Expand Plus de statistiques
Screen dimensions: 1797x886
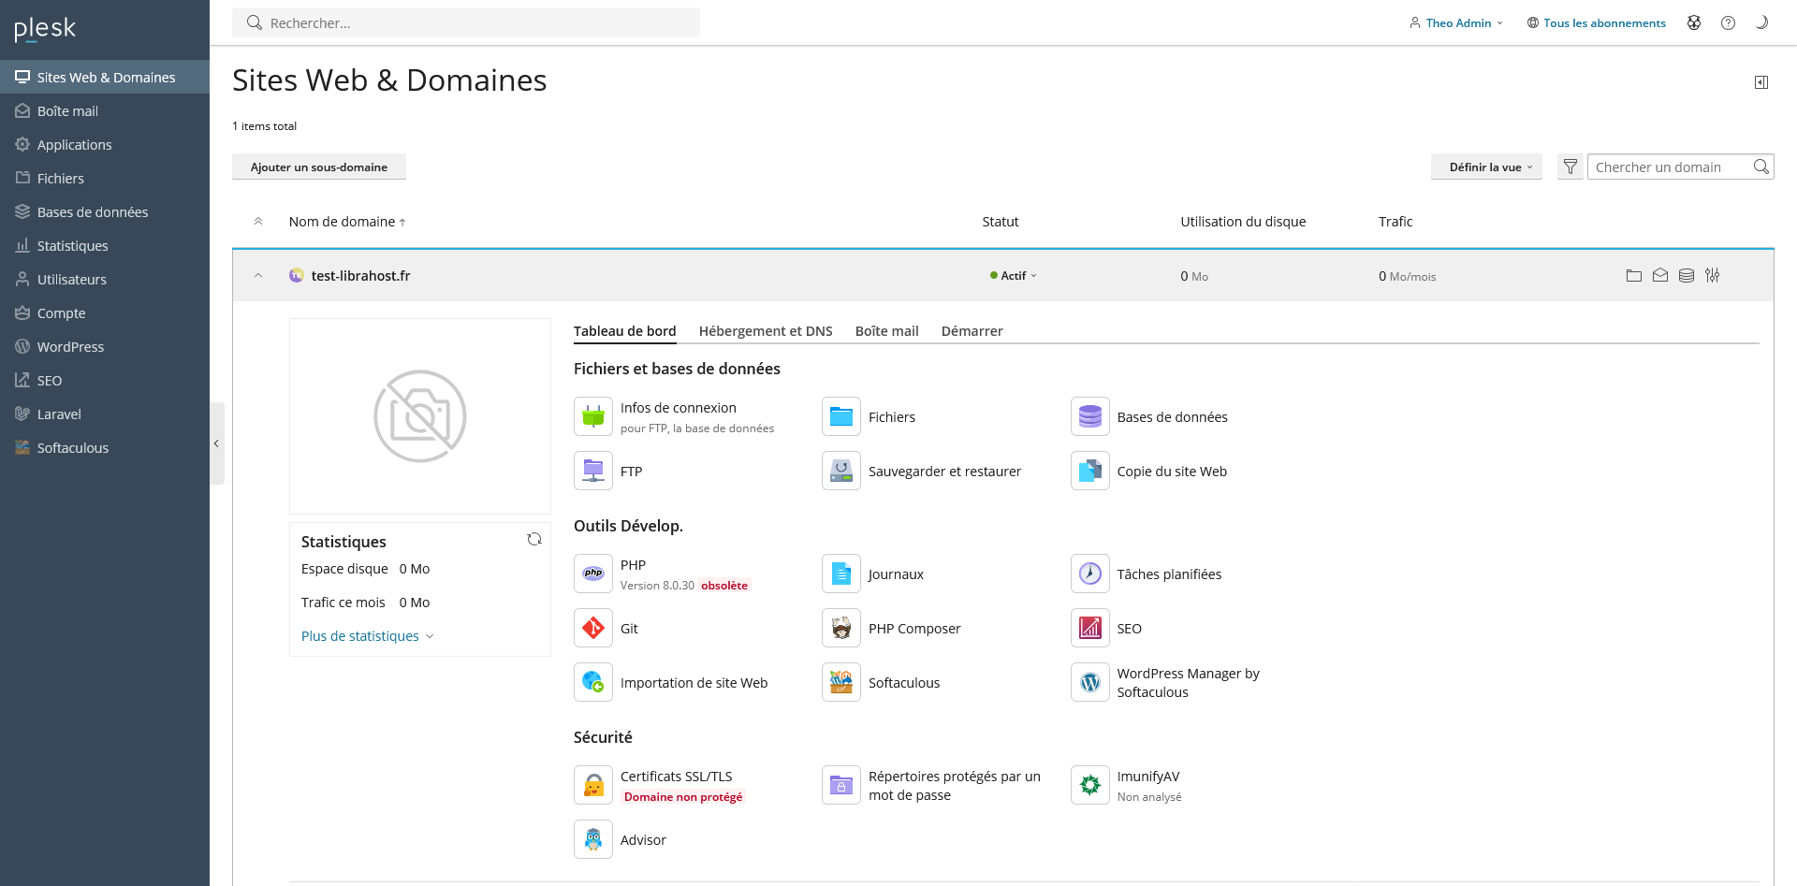pos(367,635)
